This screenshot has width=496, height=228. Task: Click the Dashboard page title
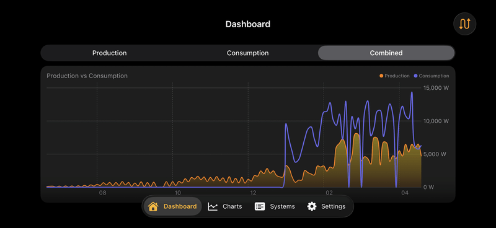pyautogui.click(x=247, y=24)
